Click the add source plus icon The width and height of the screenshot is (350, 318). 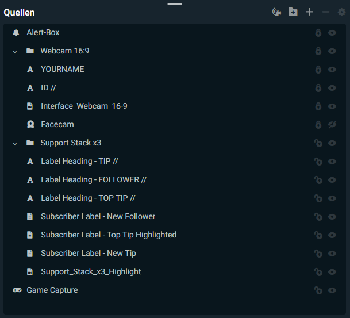coord(309,12)
